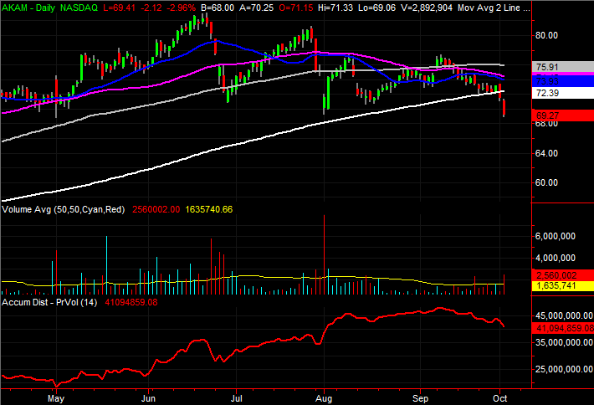Open the Accum Dist - PrVol (14) indicator label
This screenshot has height=405, width=594.
[49, 302]
